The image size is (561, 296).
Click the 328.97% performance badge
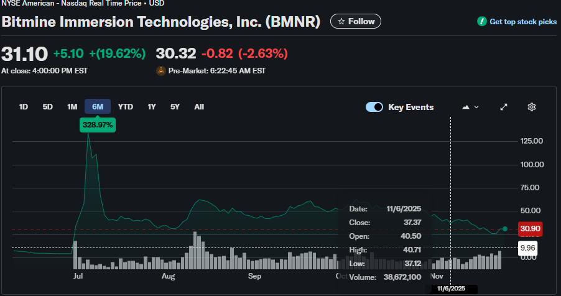(x=98, y=125)
